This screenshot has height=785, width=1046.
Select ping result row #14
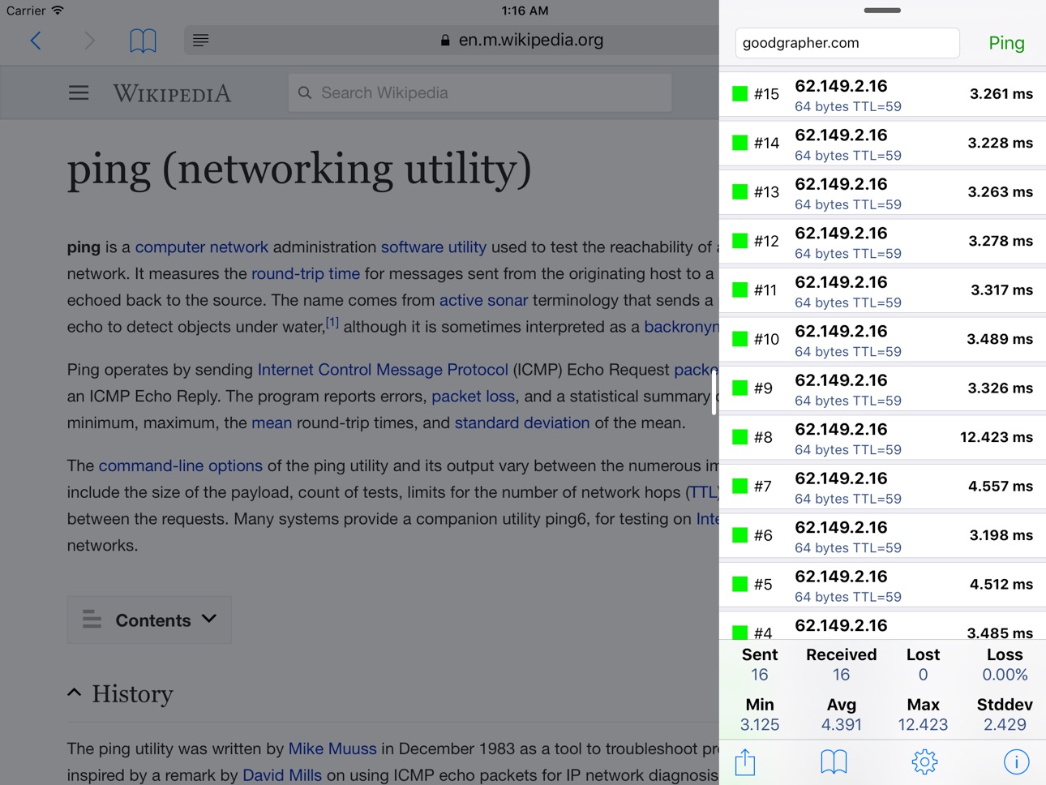pos(882,144)
